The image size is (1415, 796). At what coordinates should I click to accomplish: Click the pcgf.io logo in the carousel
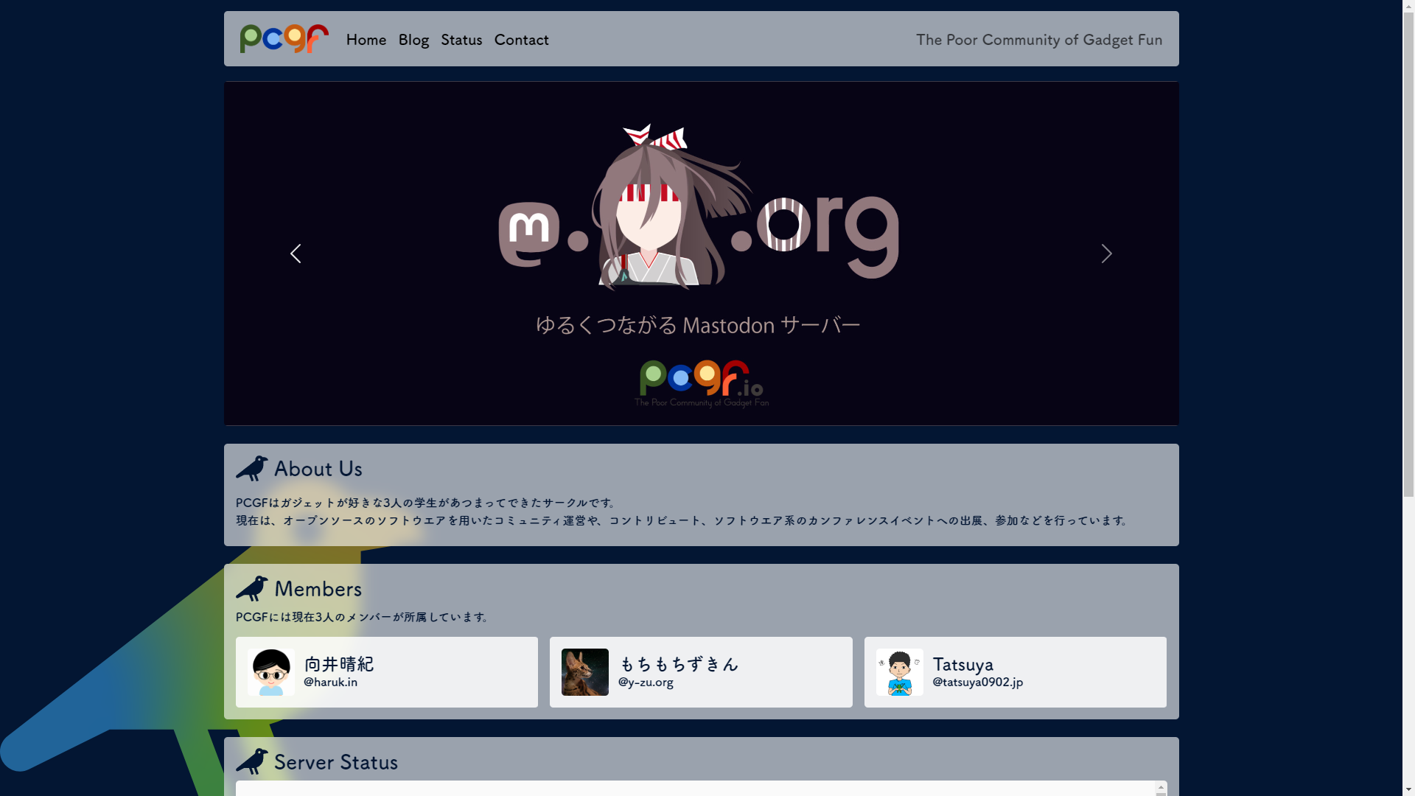pyautogui.click(x=701, y=383)
